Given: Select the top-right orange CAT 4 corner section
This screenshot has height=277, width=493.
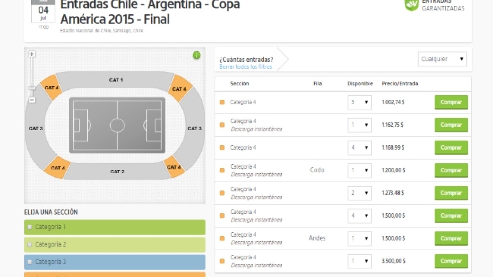Looking at the screenshot, I should [180, 88].
